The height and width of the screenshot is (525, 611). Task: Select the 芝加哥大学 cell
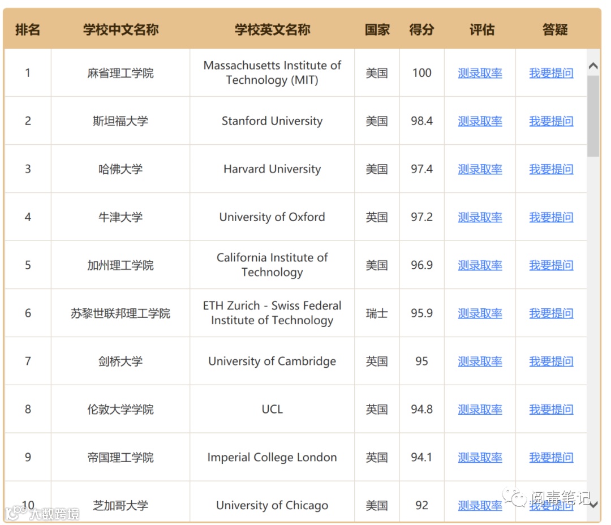click(121, 503)
